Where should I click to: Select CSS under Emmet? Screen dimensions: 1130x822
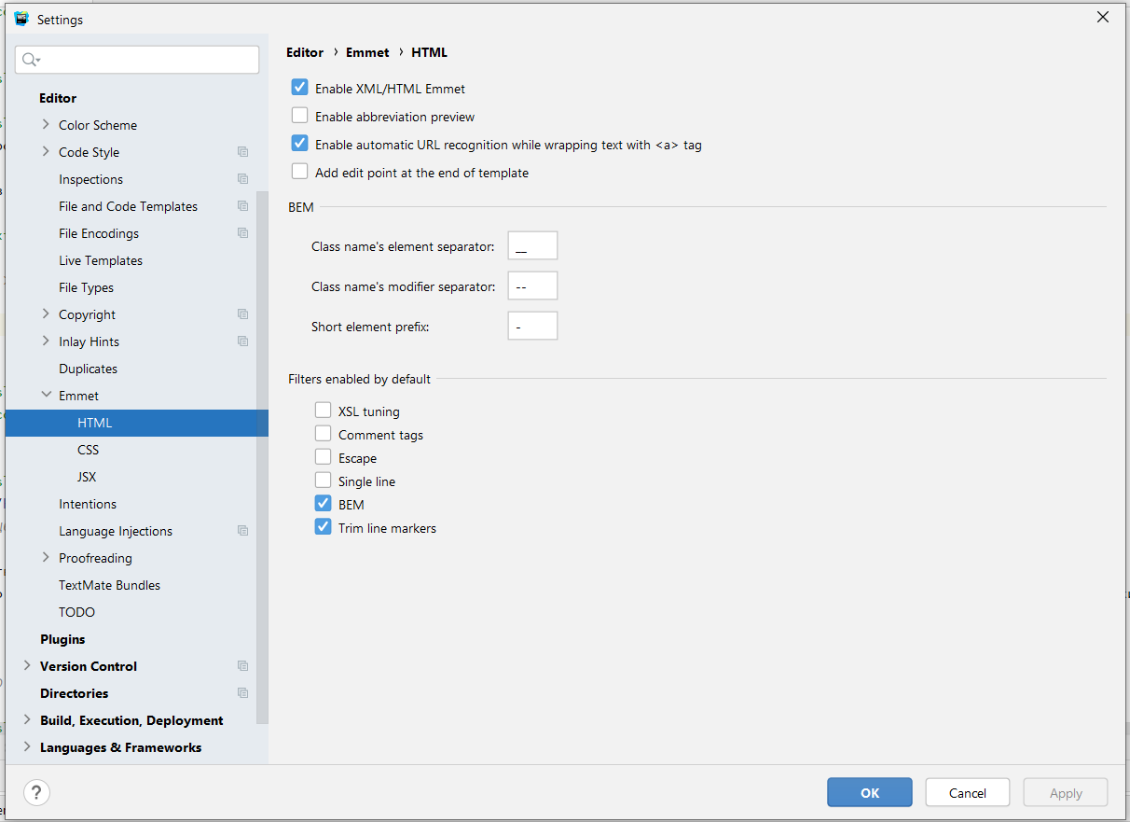click(x=89, y=450)
